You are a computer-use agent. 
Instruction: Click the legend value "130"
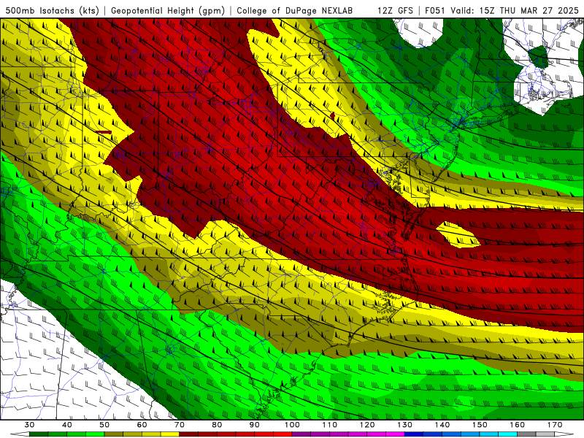click(x=405, y=425)
